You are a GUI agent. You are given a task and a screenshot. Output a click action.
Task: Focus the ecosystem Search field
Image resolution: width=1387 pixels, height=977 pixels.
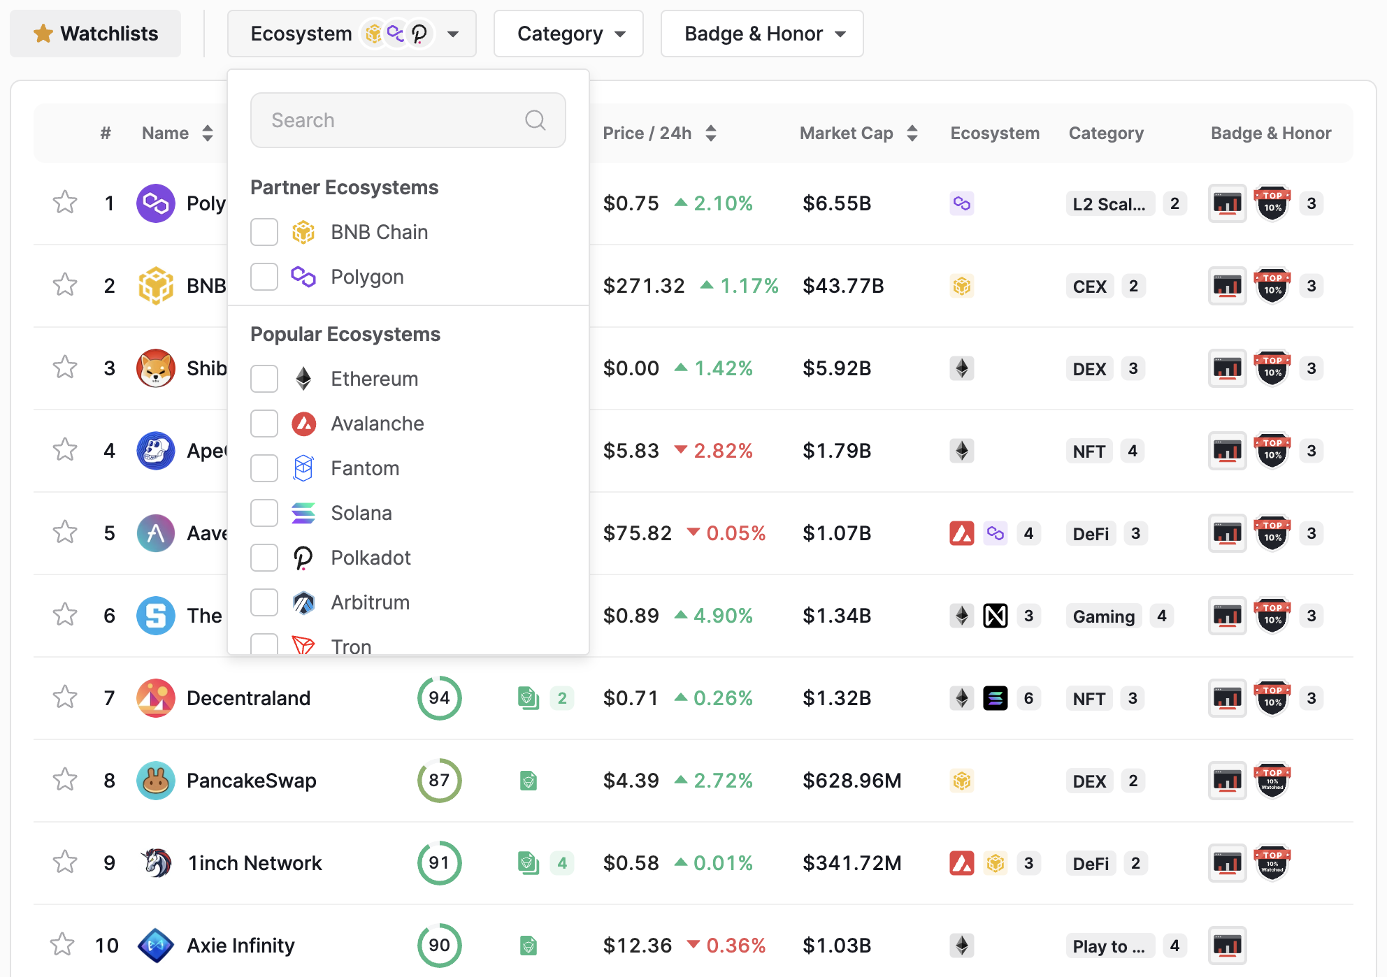[391, 120]
